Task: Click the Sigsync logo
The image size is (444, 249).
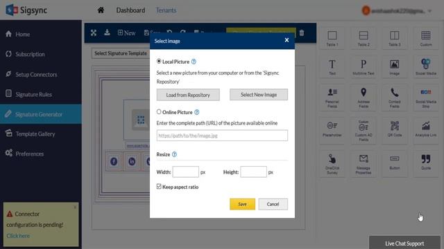Action: pos(26,10)
